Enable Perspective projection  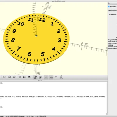pyautogui.click(x=35, y=77)
